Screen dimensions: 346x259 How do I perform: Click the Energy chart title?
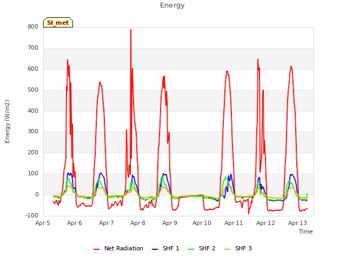(172, 5)
